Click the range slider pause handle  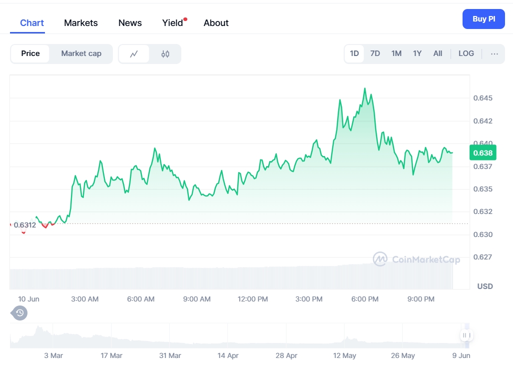(x=466, y=335)
